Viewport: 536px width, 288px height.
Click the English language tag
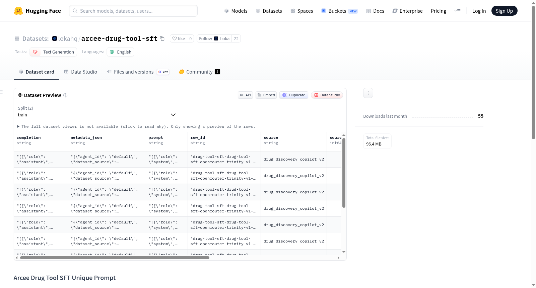click(121, 52)
